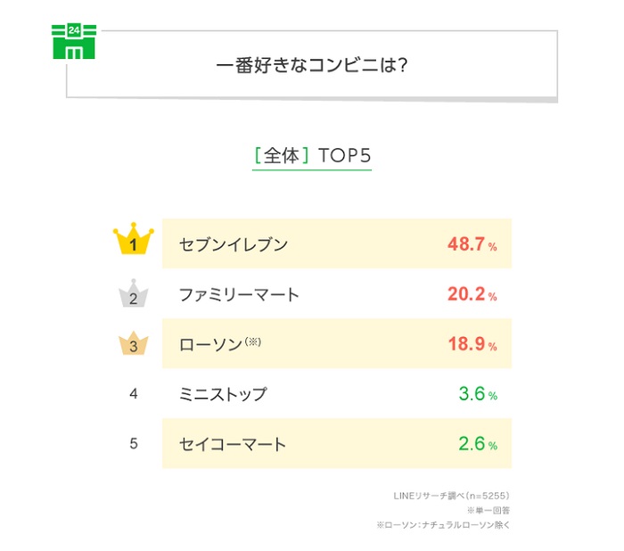Click the title 一番好きなコンビニは?
Viewport: 624px width, 551px height.
point(312,65)
